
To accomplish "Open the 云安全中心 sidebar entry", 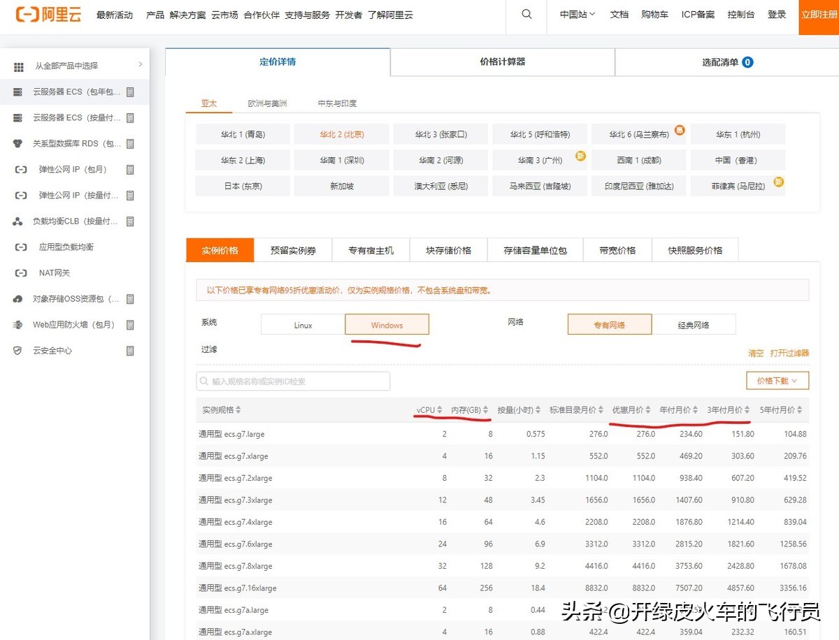I will click(49, 350).
